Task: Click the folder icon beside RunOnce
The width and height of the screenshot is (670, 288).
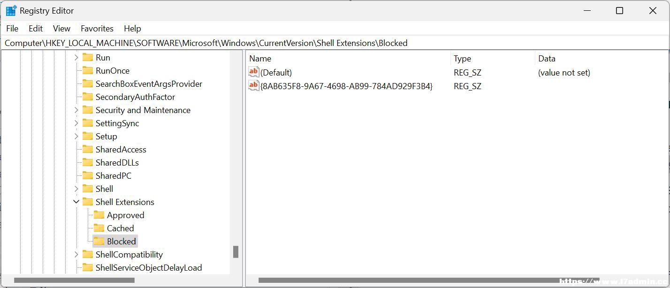Action: [x=88, y=70]
